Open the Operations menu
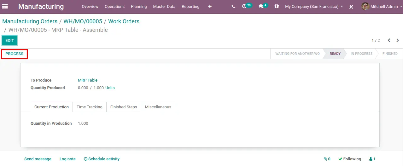The height and width of the screenshot is (166, 403). point(114,6)
